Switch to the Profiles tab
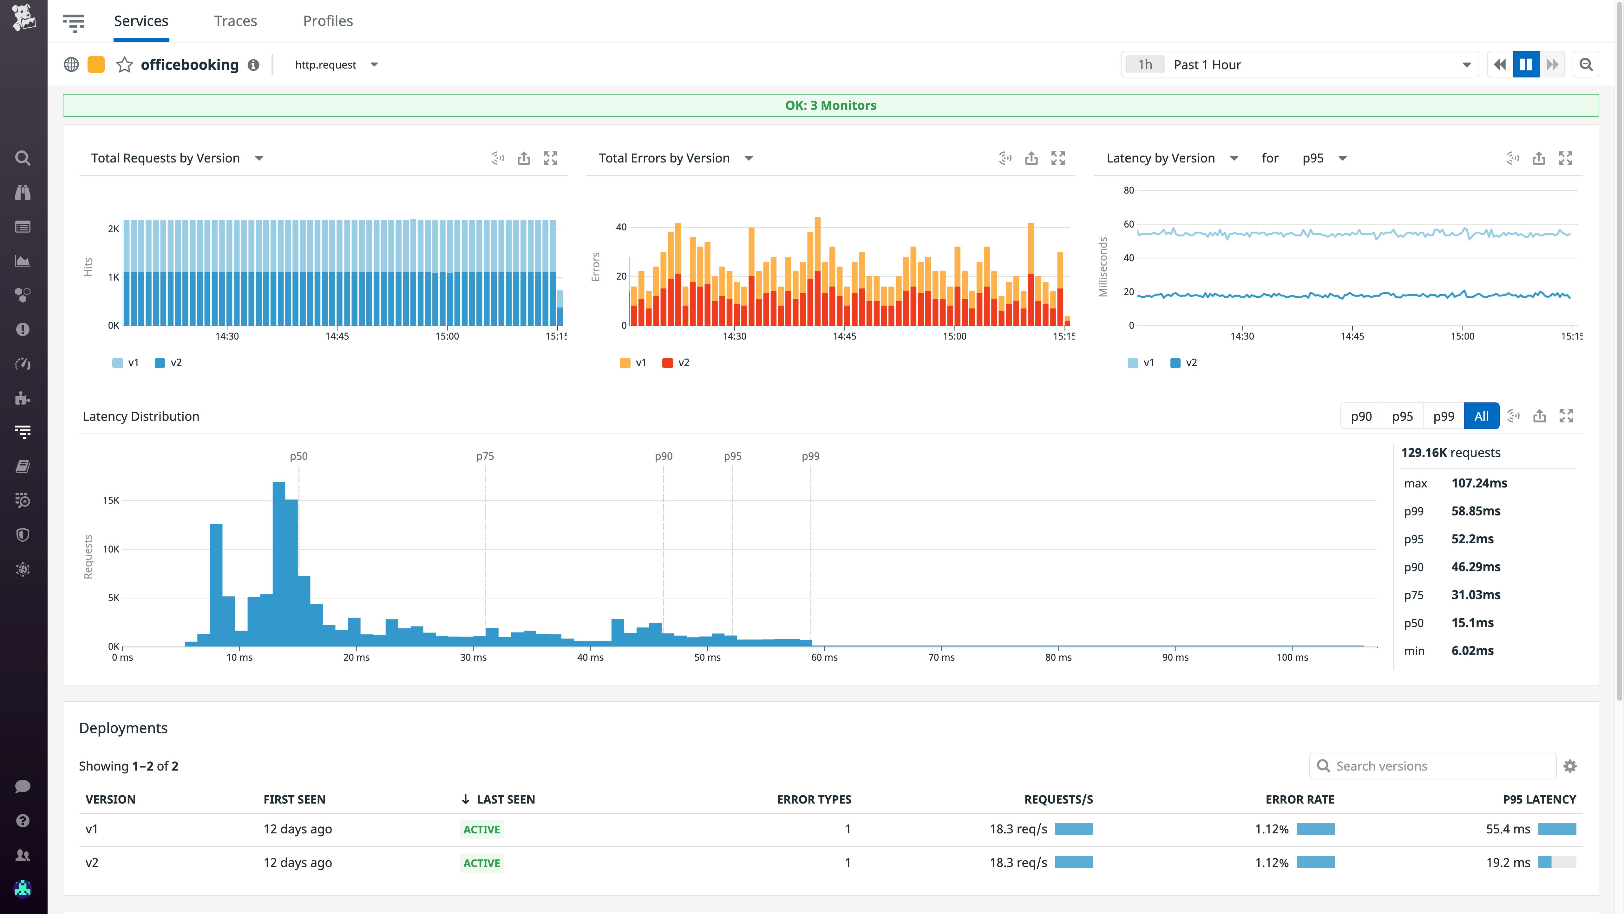The width and height of the screenshot is (1624, 914). (327, 21)
